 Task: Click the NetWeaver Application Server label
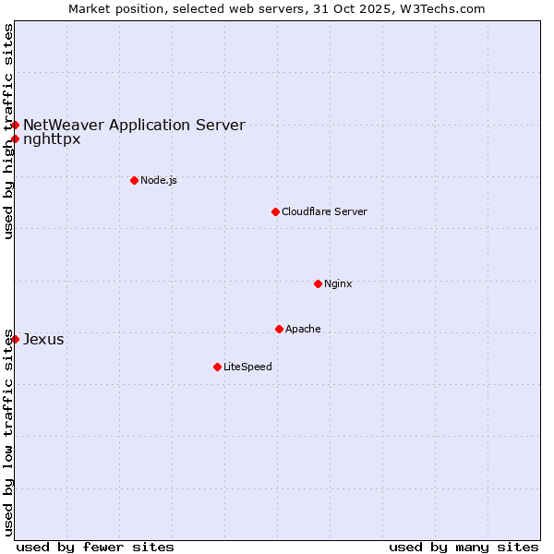tap(134, 125)
